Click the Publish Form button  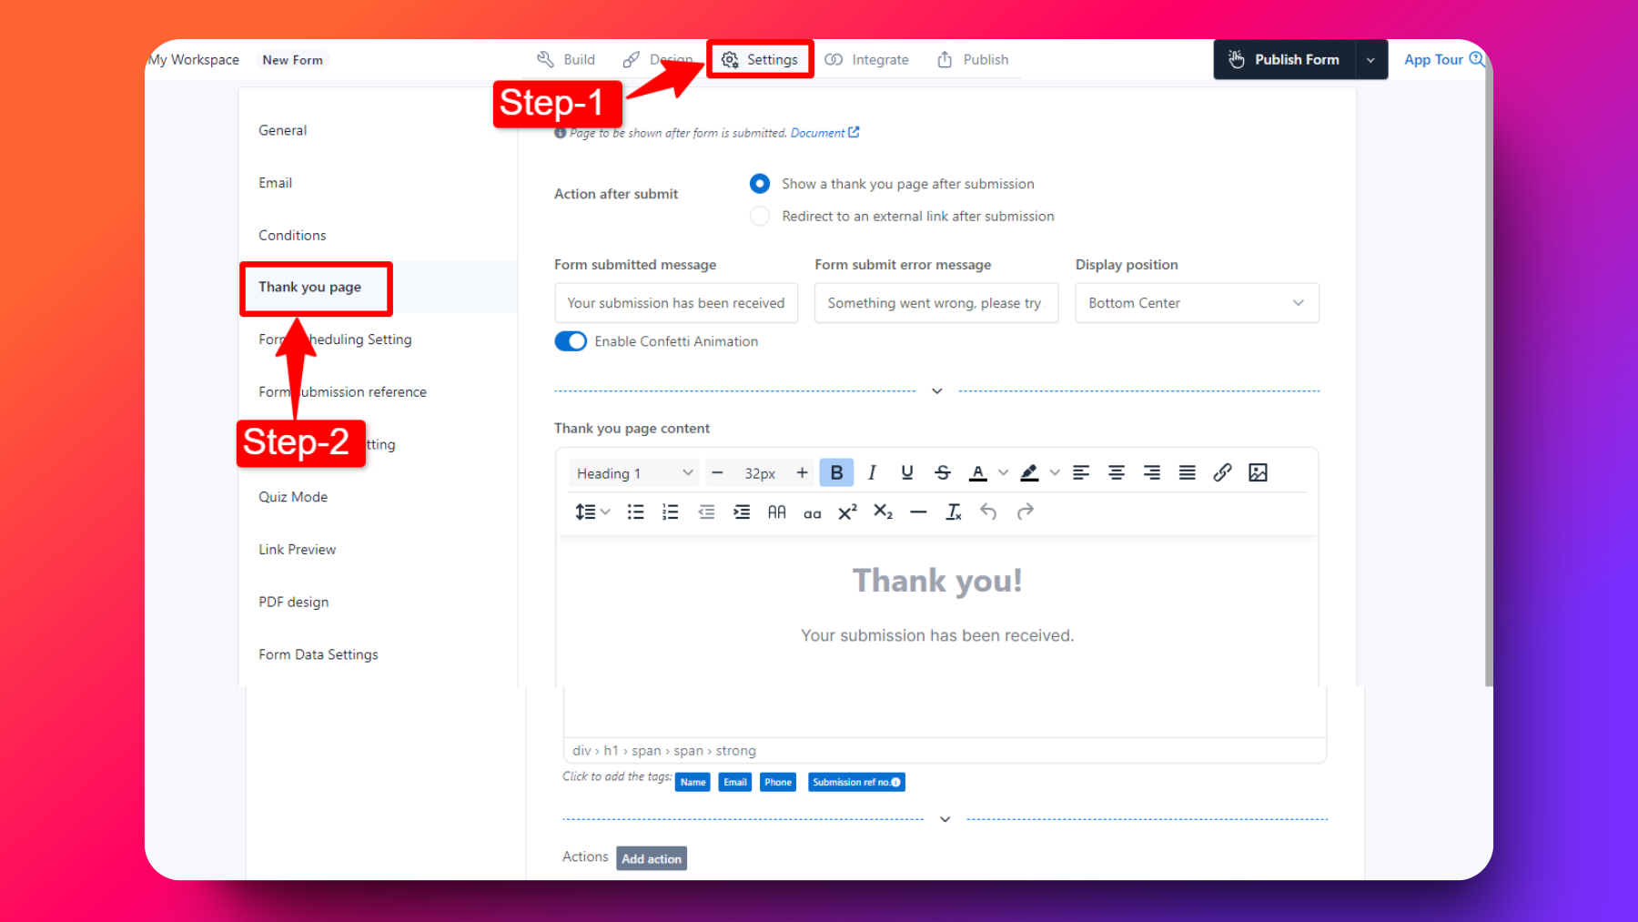point(1284,60)
